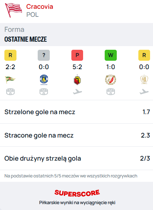This screenshot has width=153, height=210.
Task: Click the green-white flag opponent crest
Action: point(10,79)
